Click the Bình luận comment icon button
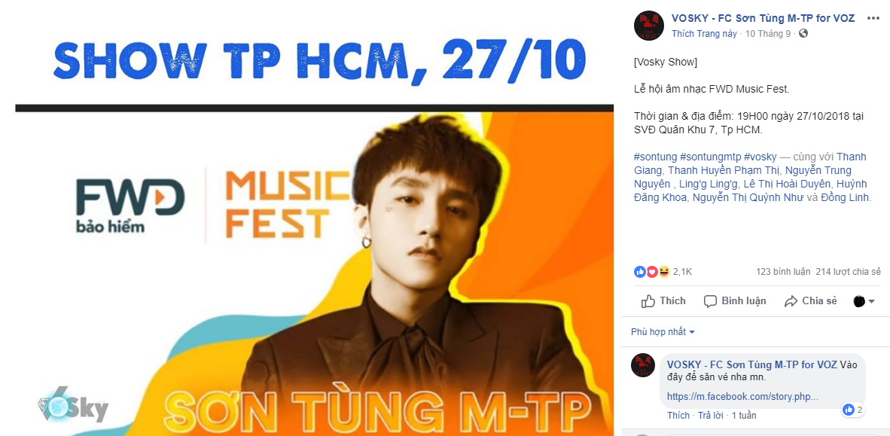 coord(734,301)
